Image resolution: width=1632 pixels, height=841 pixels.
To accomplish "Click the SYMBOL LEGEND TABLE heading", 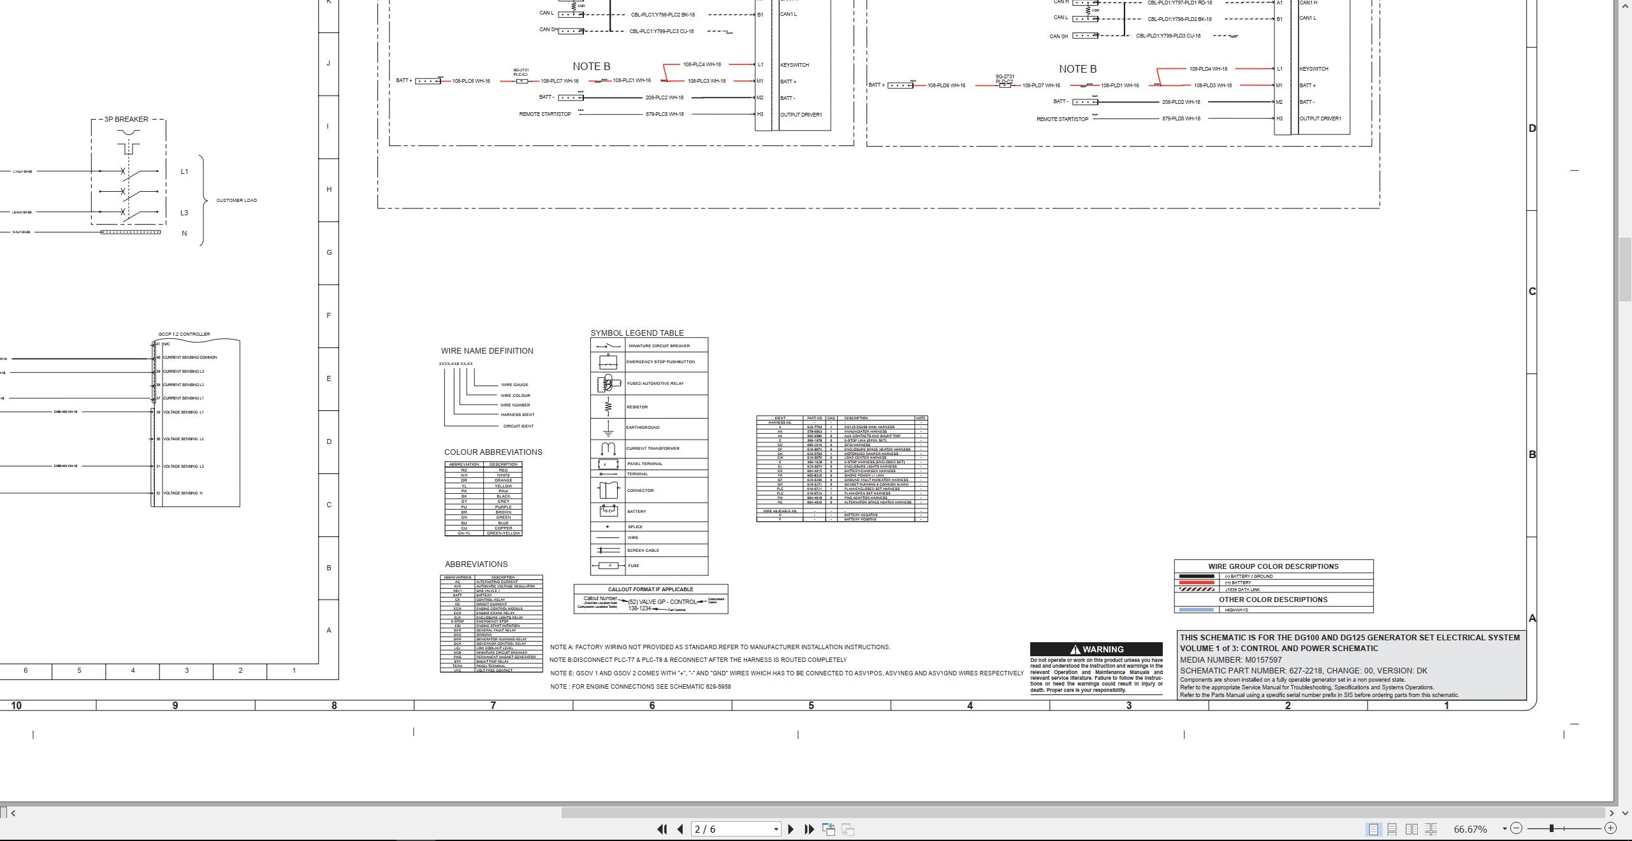I will coord(637,333).
